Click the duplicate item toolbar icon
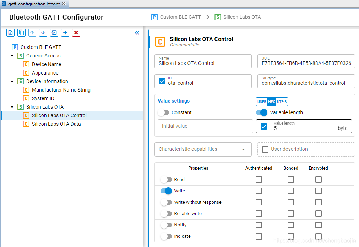Viewport: 359px width, 247px height. tap(21, 33)
